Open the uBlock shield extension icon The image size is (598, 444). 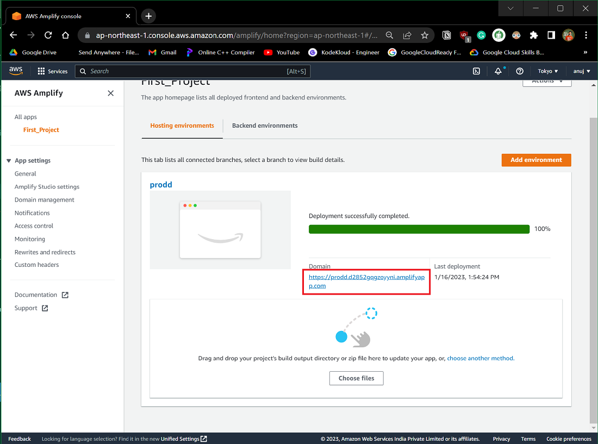coord(464,36)
